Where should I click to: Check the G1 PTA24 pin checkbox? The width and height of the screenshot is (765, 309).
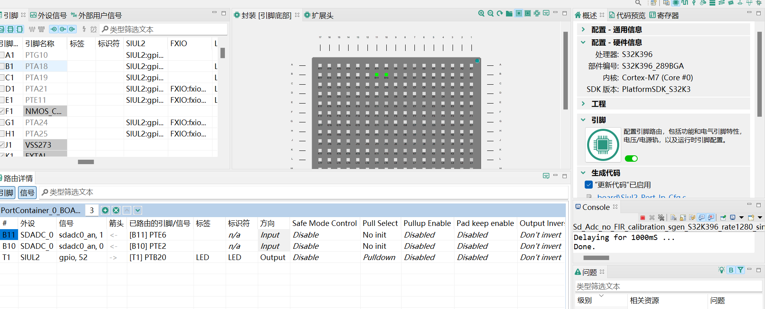[x=2, y=122]
